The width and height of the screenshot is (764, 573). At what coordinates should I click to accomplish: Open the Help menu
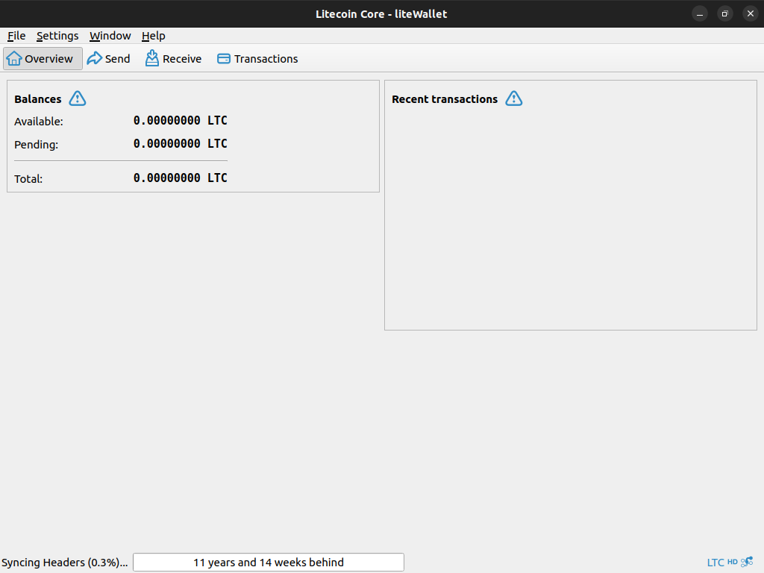click(154, 36)
